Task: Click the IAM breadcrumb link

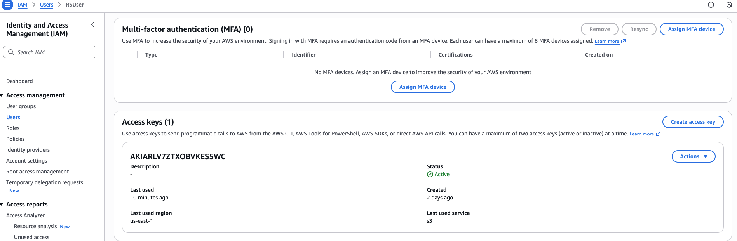Action: 23,5
